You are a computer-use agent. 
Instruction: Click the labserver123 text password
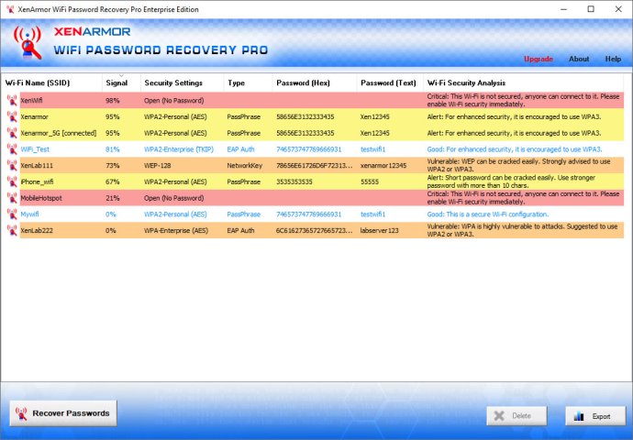tap(380, 231)
